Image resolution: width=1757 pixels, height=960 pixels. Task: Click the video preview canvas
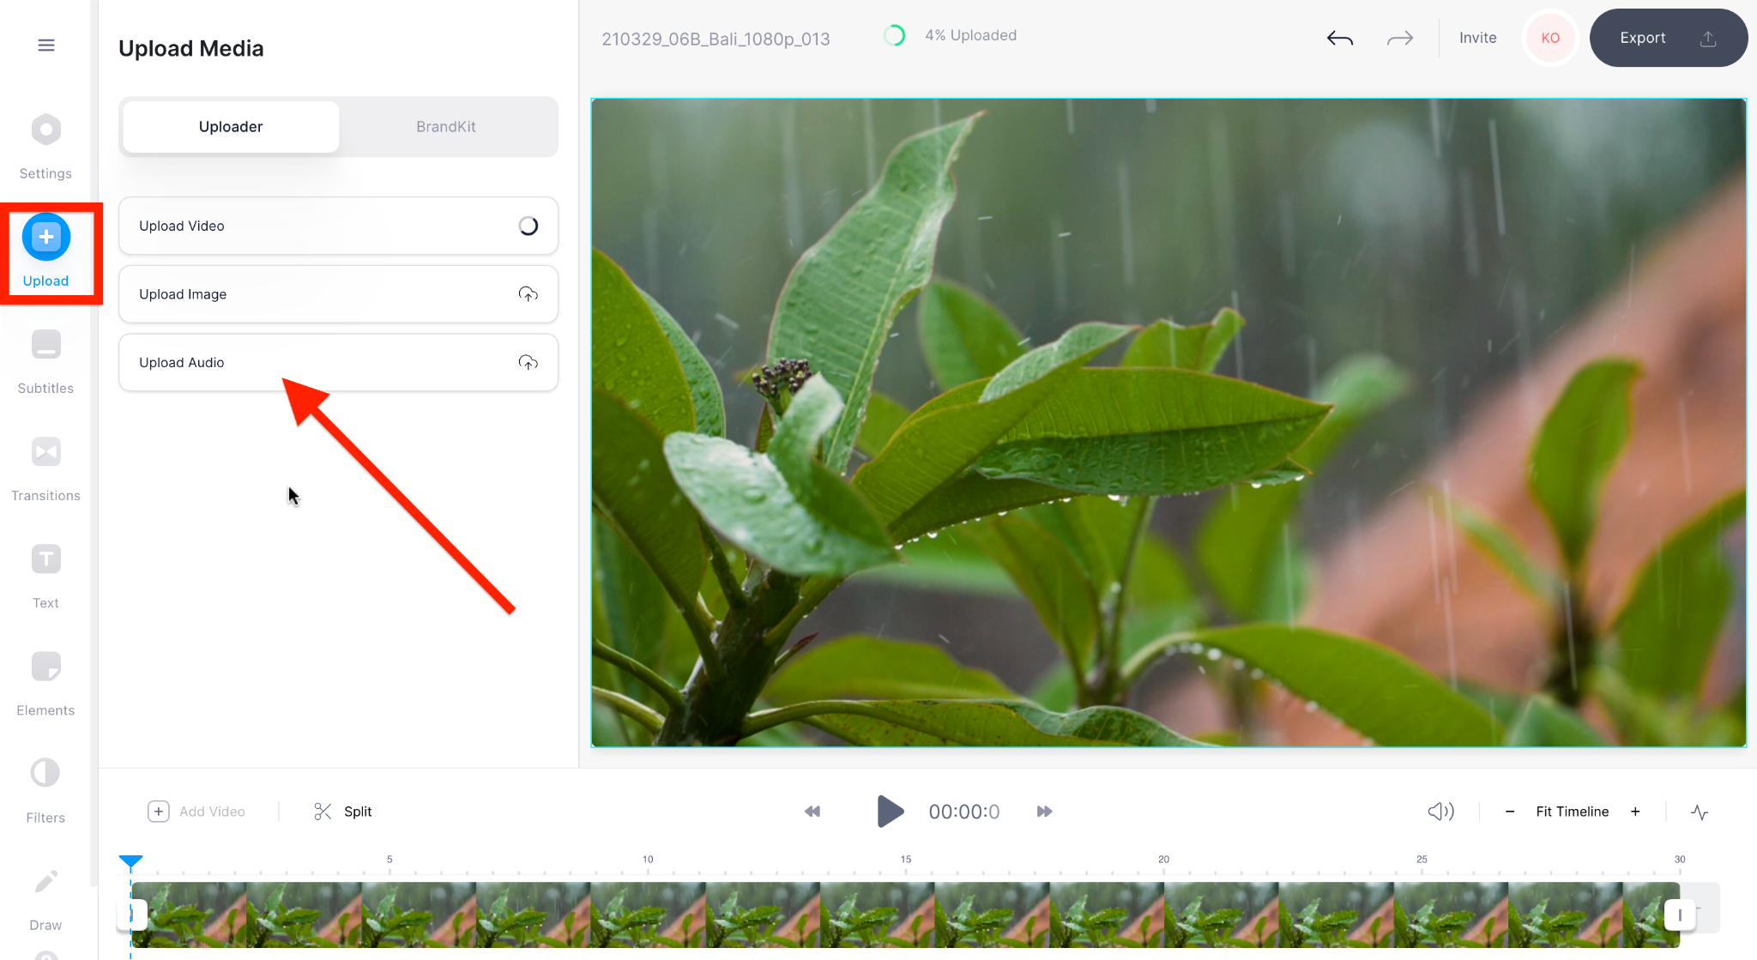(1168, 422)
